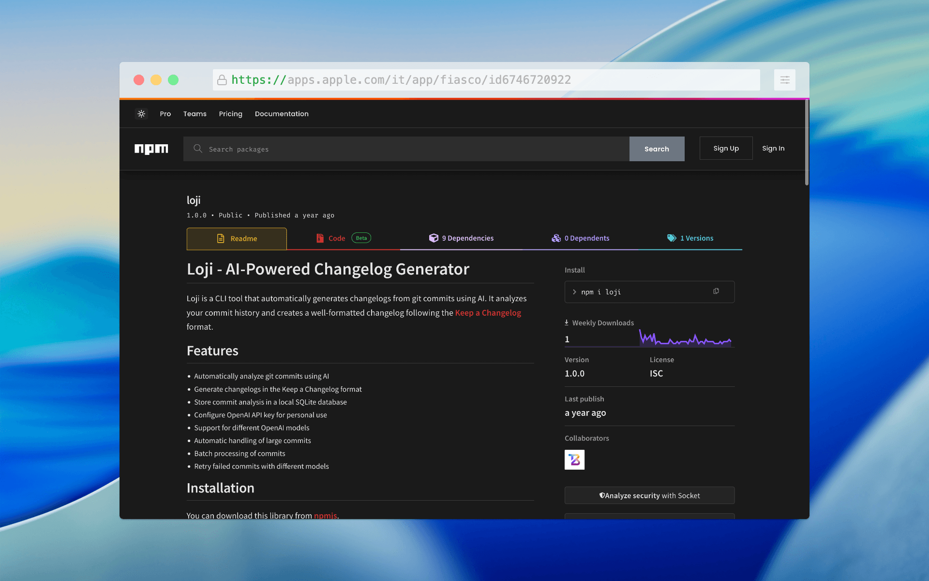Click 'Store commit analysis in a local SQLite database'
The image size is (929, 581).
[x=270, y=402]
